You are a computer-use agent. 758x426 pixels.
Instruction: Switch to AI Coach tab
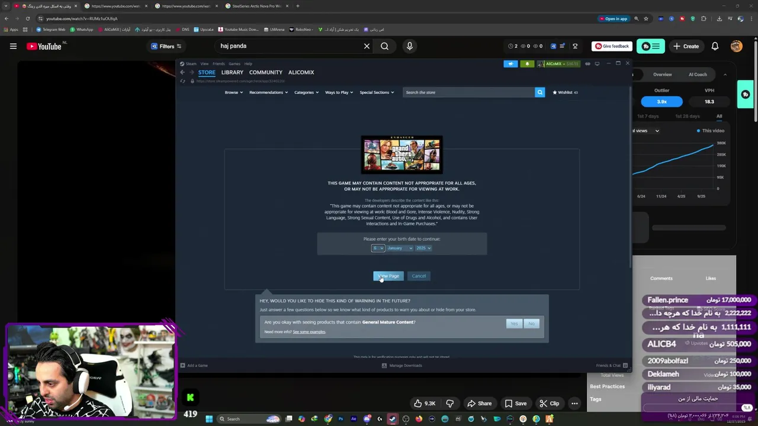(x=698, y=75)
